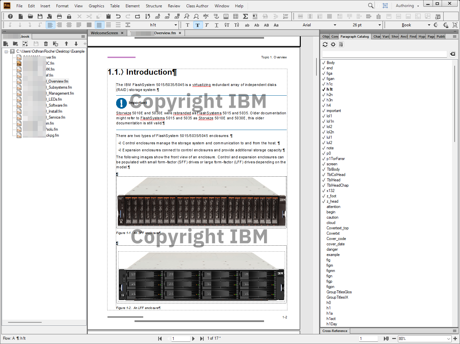Move the book file down with down arrow
460x344 pixels.
point(76,44)
